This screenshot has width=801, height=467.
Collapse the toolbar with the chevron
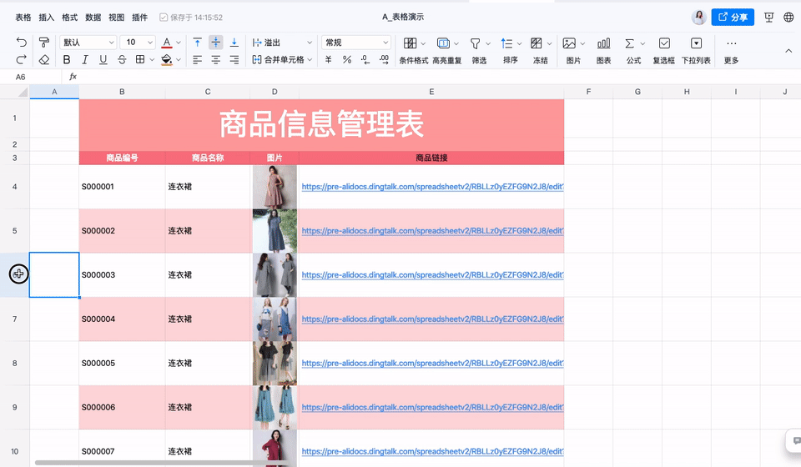pyautogui.click(x=788, y=51)
